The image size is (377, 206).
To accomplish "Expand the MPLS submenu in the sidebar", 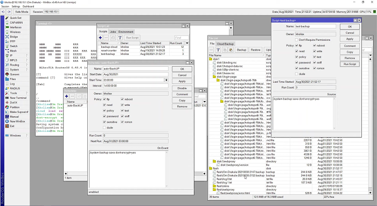I will pos(27,60).
